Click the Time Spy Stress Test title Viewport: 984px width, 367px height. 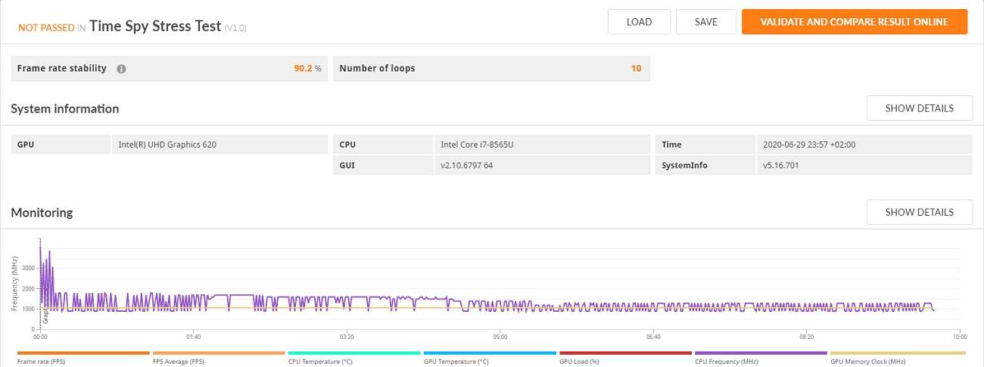coord(155,26)
